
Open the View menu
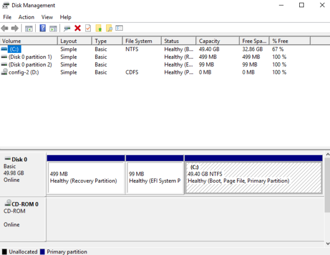coord(47,17)
